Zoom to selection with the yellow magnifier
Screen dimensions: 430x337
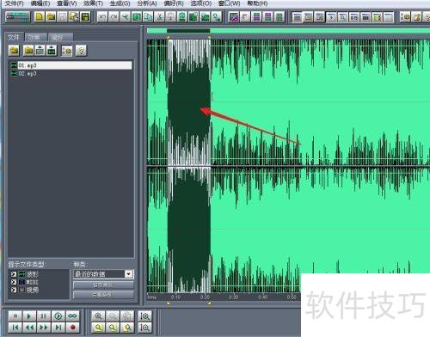click(98, 328)
